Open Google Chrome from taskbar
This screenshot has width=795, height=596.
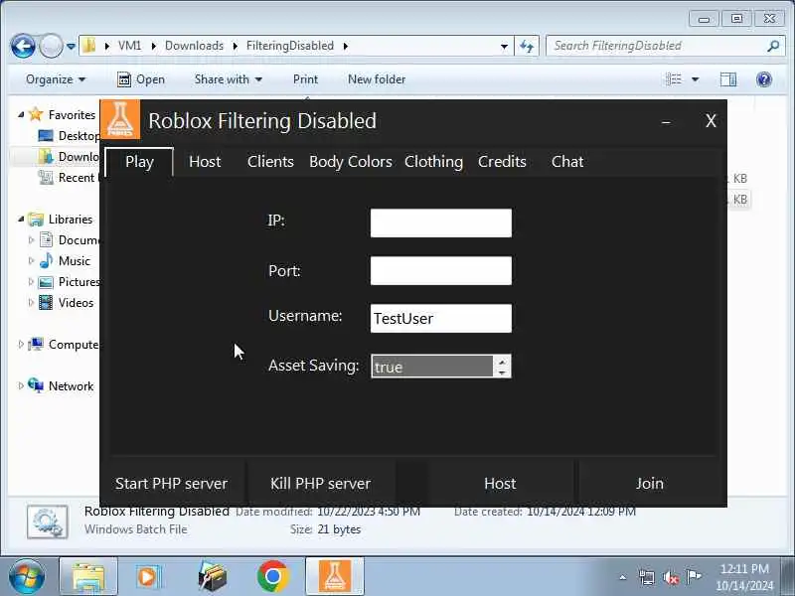coord(272,577)
